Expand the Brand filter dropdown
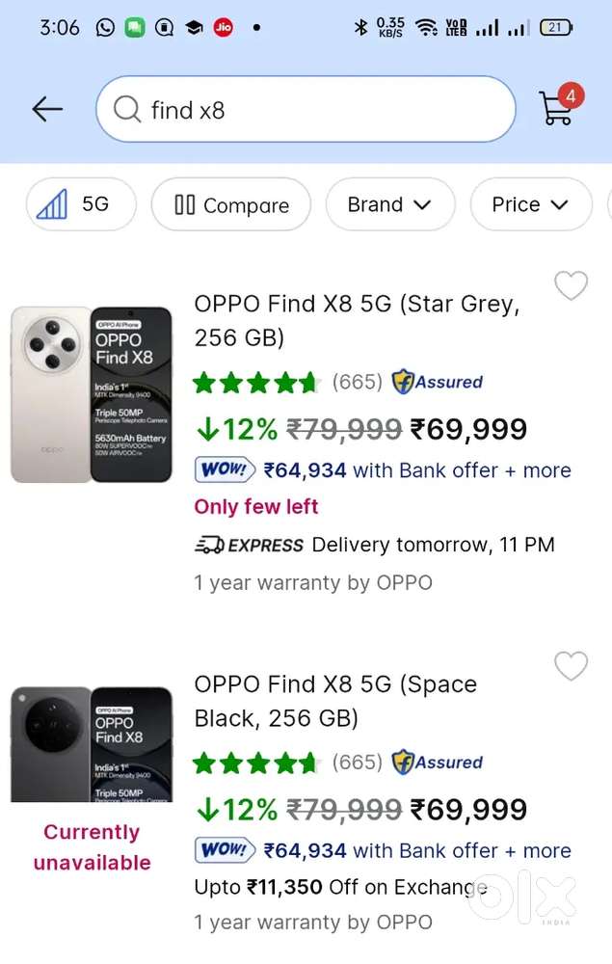This screenshot has width=612, height=964. [388, 204]
